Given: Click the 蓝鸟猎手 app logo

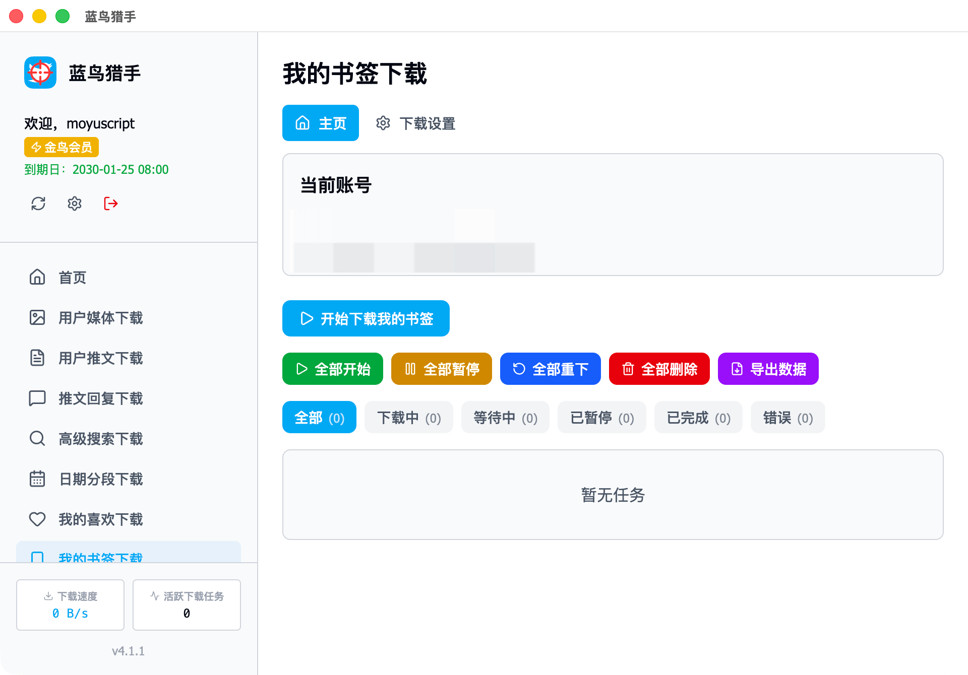Looking at the screenshot, I should (40, 73).
